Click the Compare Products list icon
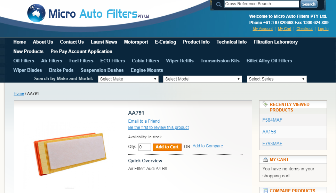Viewport: 336px width, 193px height. pos(265,191)
